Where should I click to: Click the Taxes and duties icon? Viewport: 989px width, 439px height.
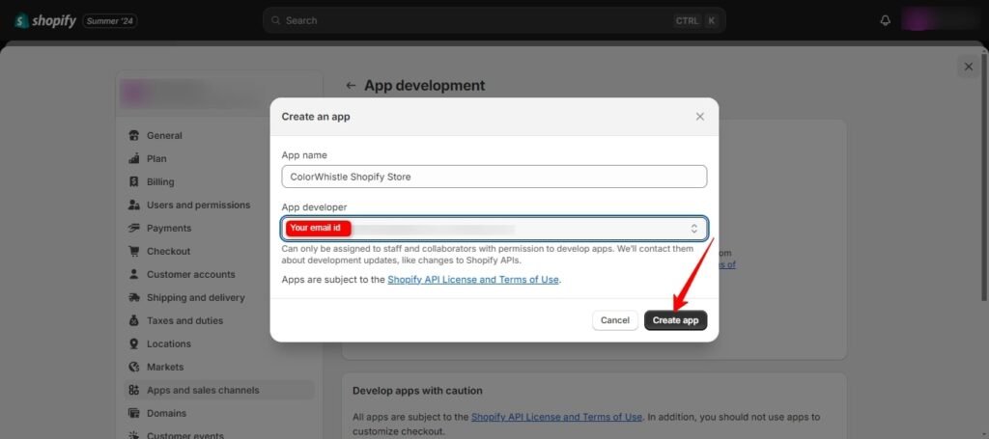coord(133,320)
